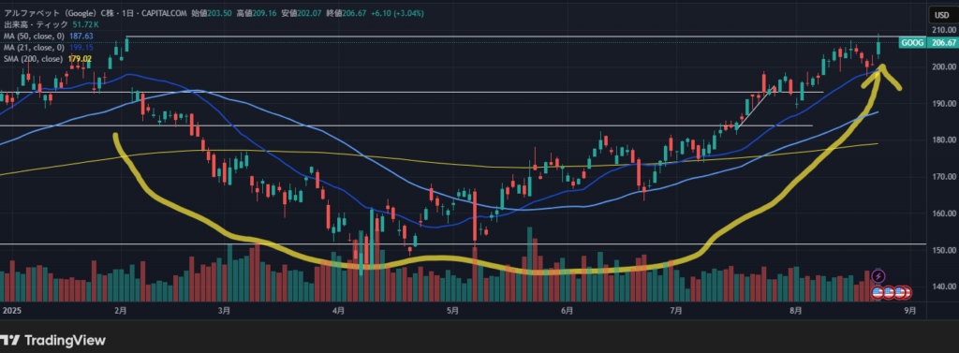Click the close price 終値 206.67 in header
The height and width of the screenshot is (353, 959).
347,13
